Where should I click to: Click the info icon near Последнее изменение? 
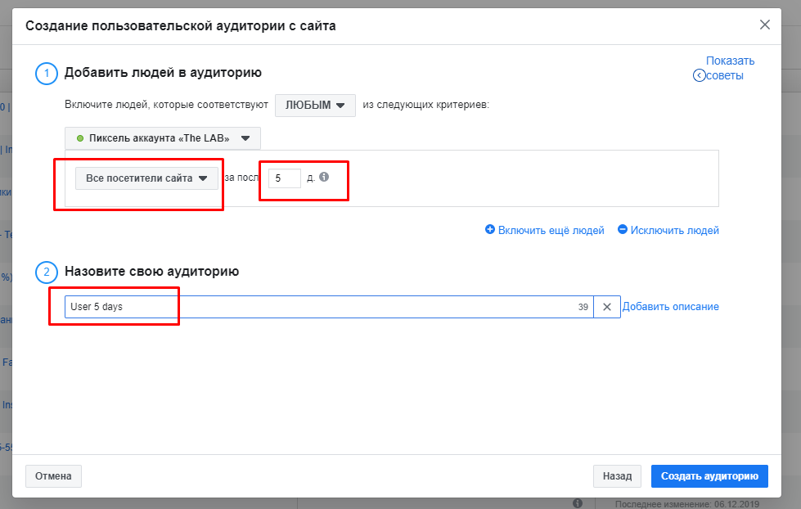[577, 504]
